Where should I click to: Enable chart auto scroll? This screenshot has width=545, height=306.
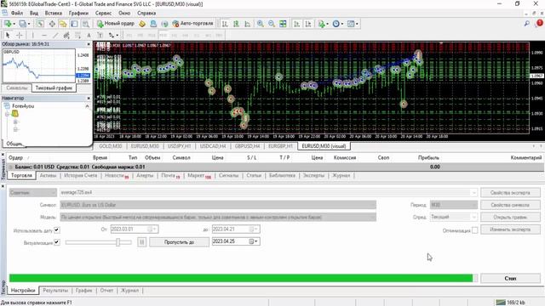(296, 24)
